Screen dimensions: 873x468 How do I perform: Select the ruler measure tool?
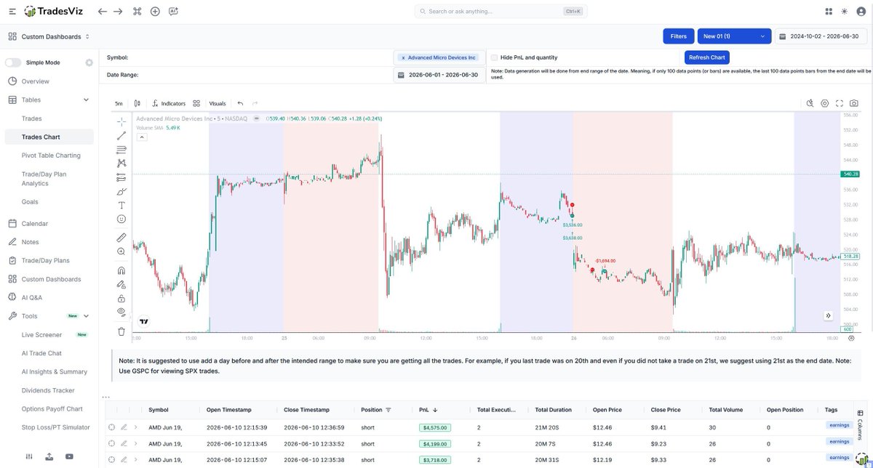(x=121, y=238)
